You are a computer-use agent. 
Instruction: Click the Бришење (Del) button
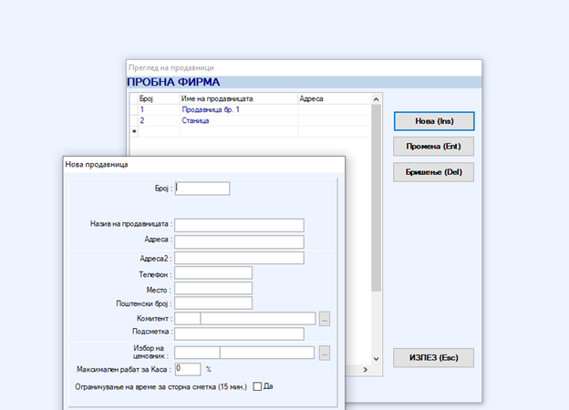[x=434, y=172]
